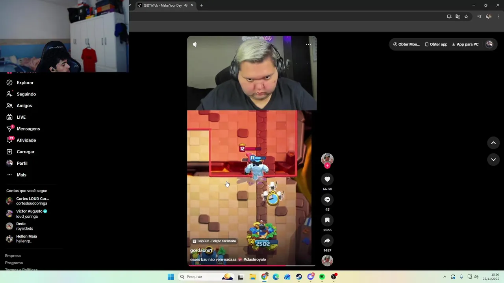Open Chrome three-dot menu

498,17
